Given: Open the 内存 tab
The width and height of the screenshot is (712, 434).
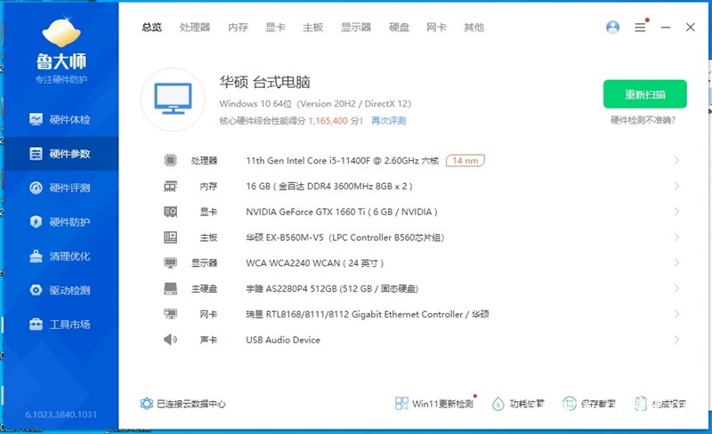Looking at the screenshot, I should coord(238,28).
